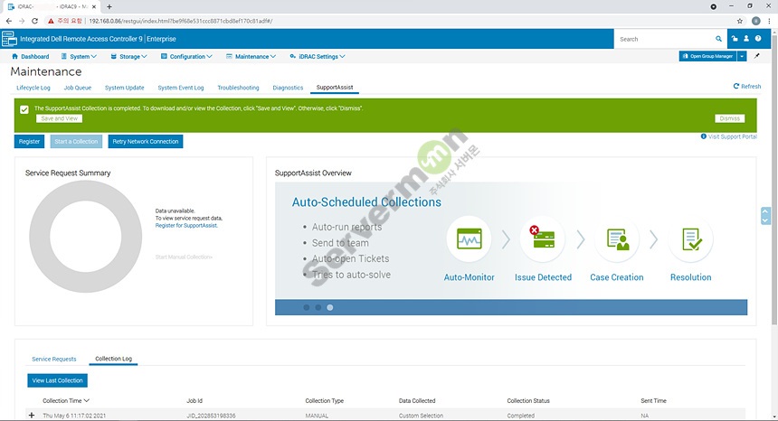The width and height of the screenshot is (778, 421).
Task: Switch to Lifecycle Log tab
Action: point(33,88)
